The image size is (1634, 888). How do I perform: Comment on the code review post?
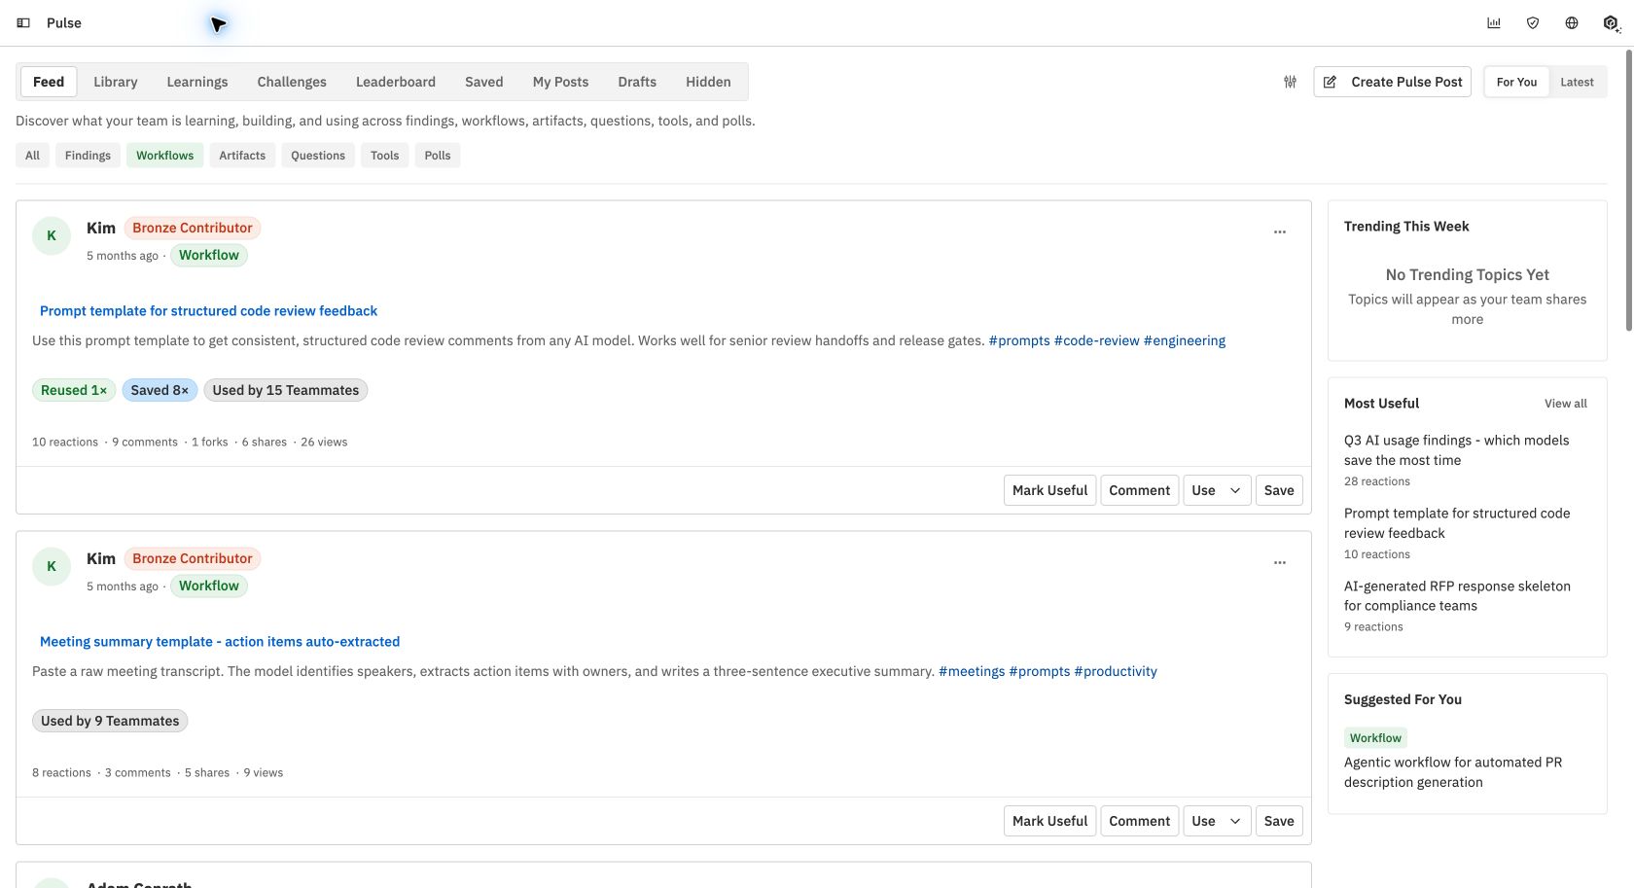[x=1139, y=490]
